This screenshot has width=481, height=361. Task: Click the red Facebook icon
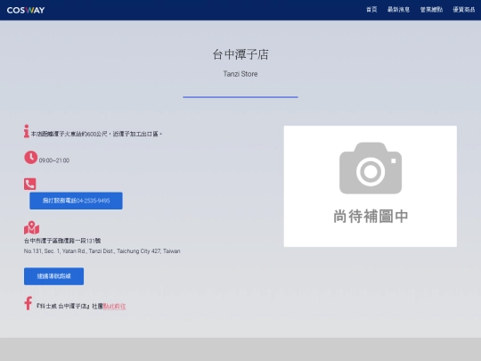coord(29,303)
